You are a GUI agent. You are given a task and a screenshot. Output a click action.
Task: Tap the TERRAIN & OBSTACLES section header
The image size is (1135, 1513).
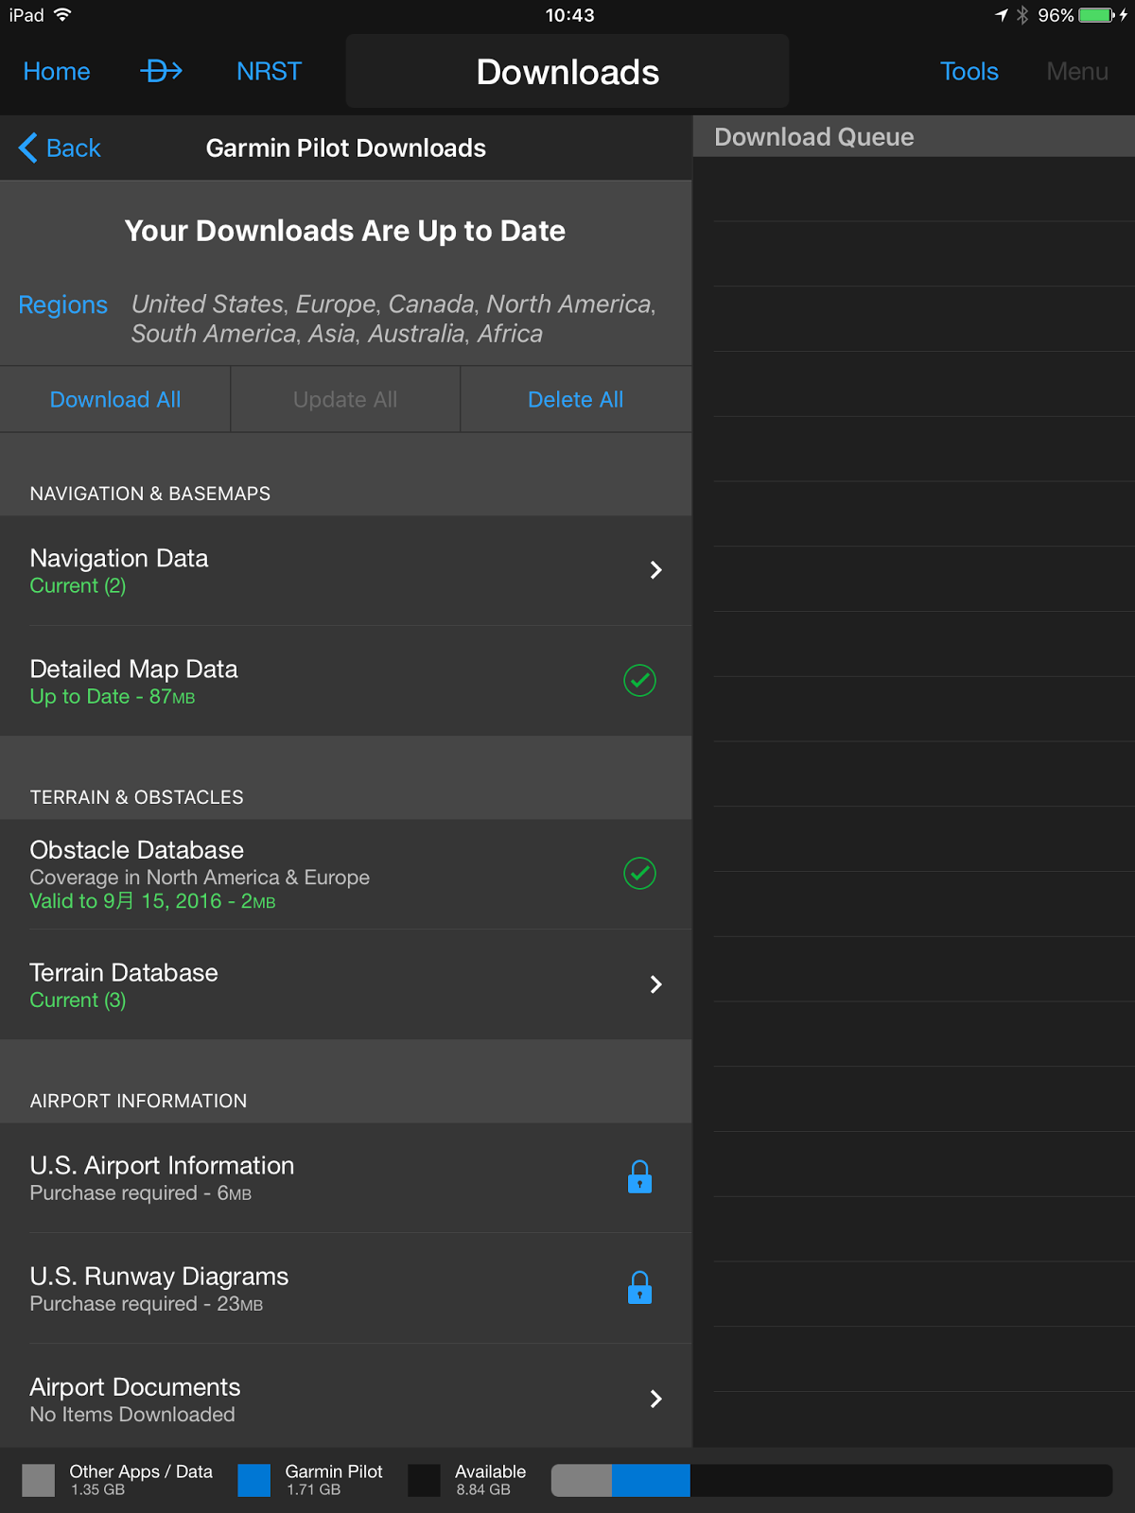[x=137, y=797]
